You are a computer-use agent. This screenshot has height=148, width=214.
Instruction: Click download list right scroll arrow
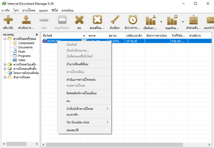209,144
